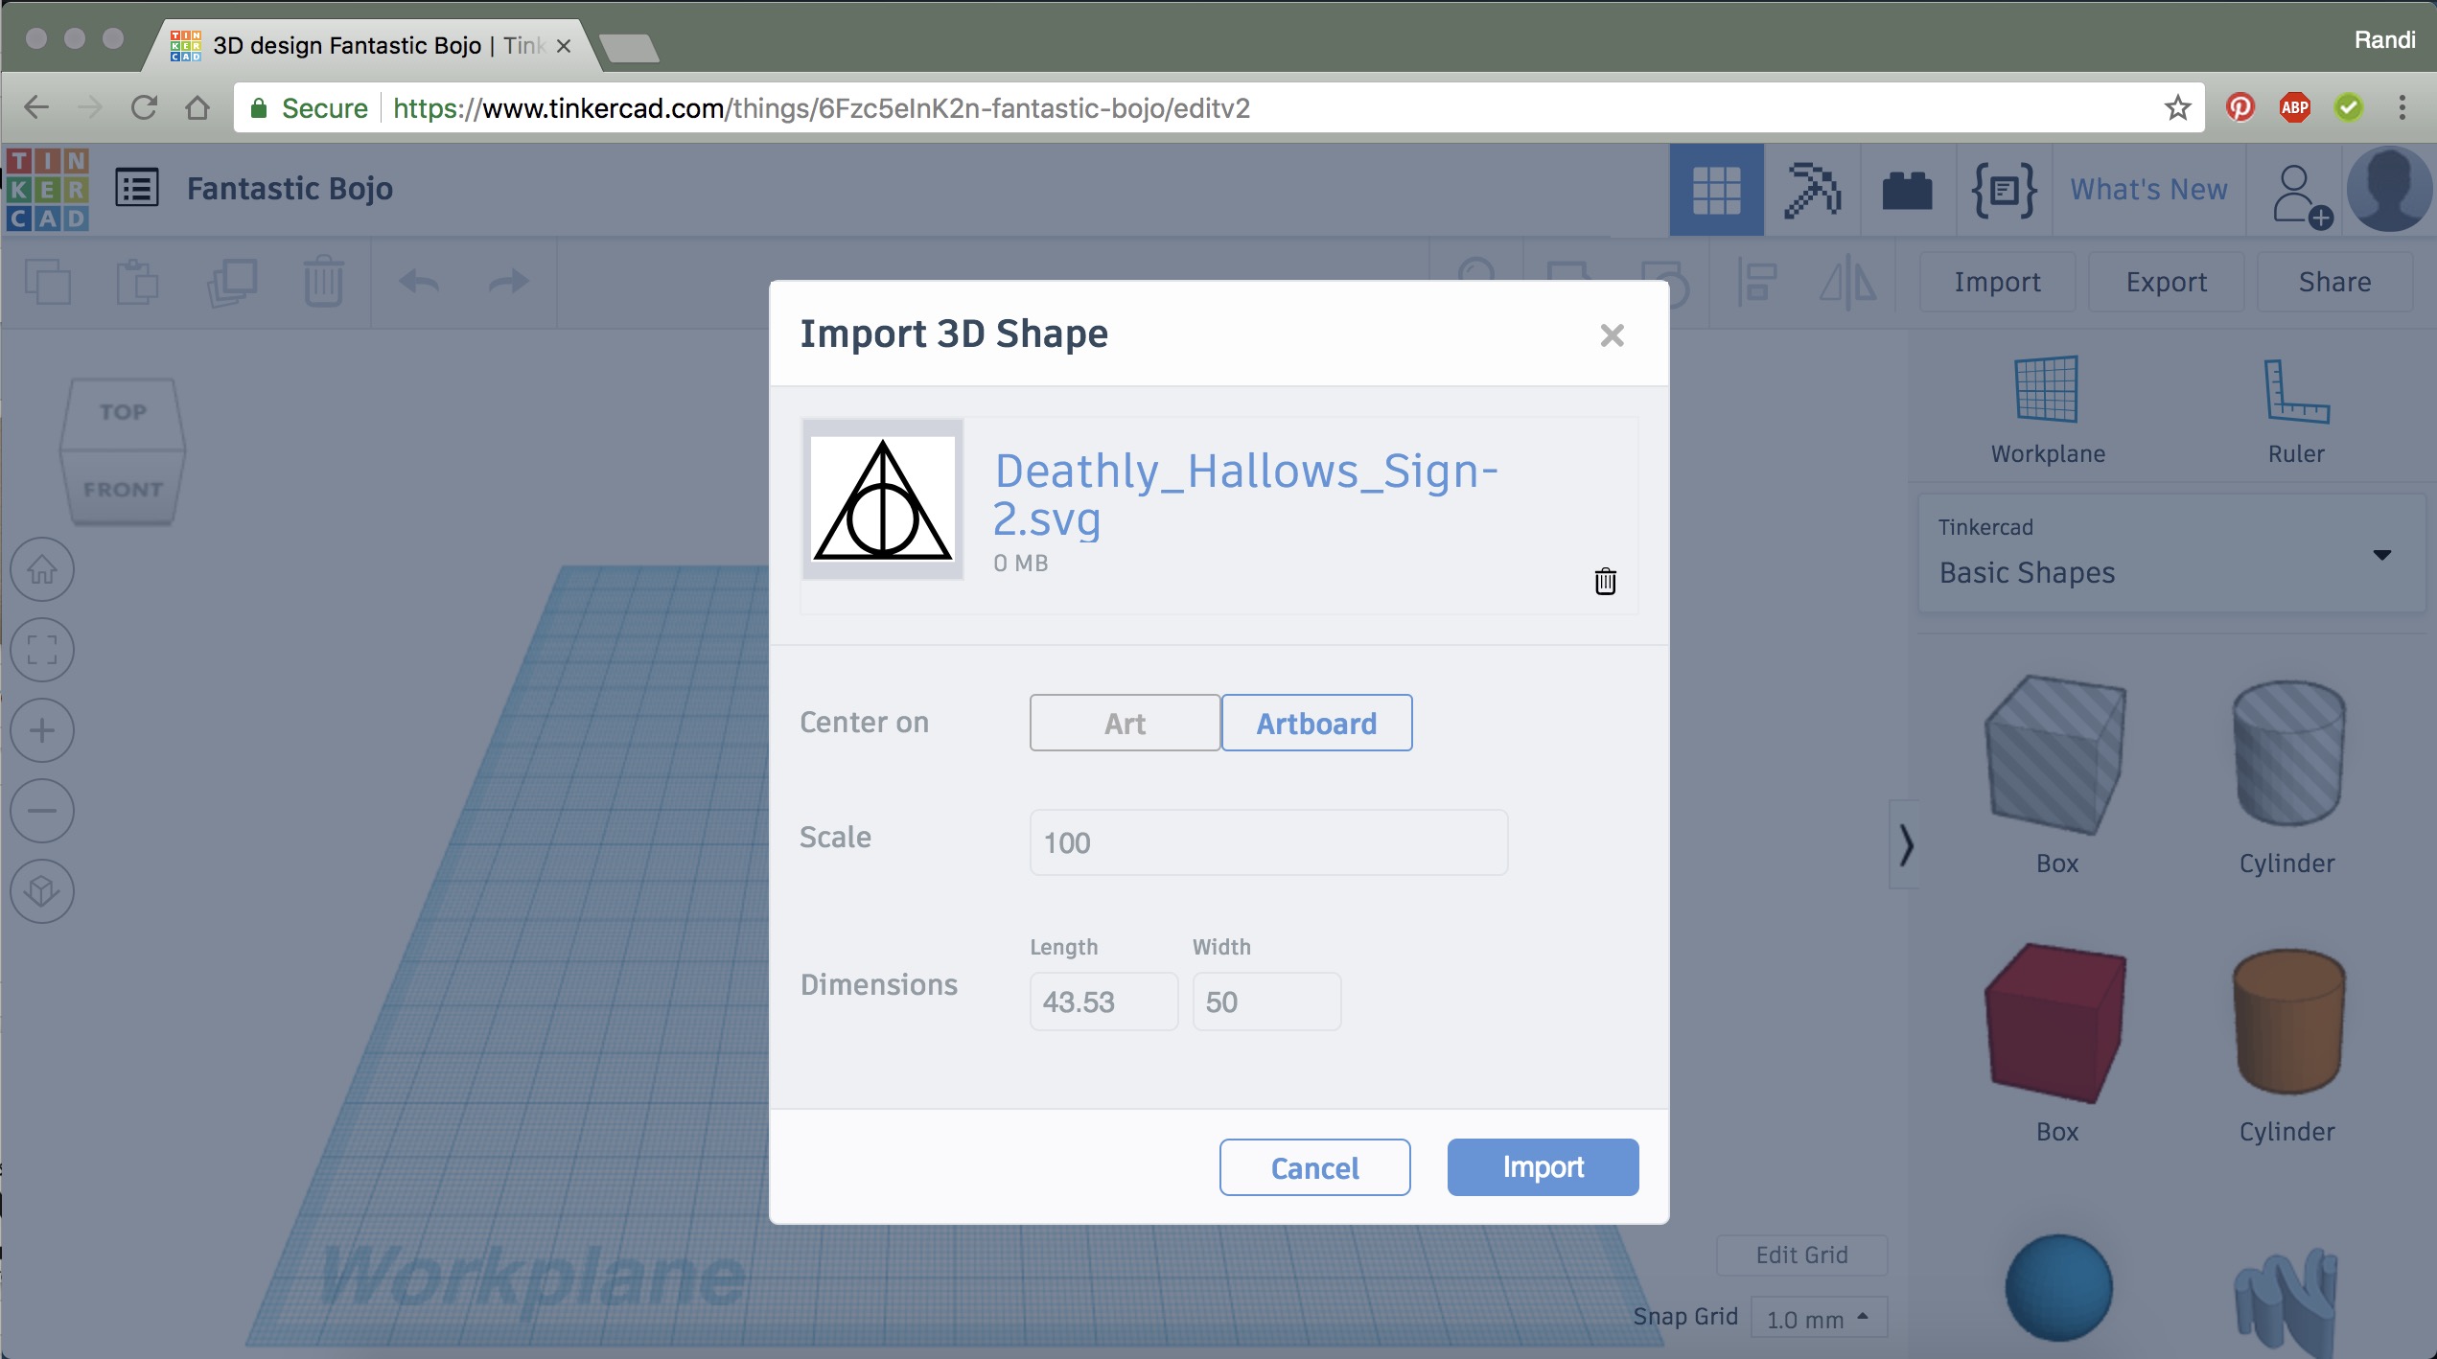Collapse the shapes panel chevron

pyautogui.click(x=1905, y=844)
